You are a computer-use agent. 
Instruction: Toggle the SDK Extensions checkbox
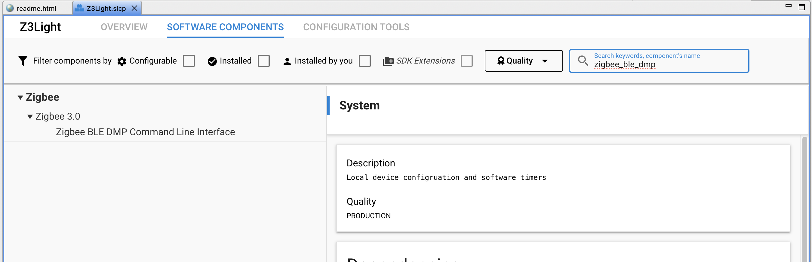point(466,61)
